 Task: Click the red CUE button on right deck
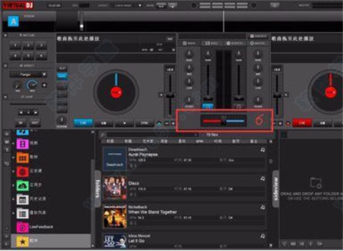[x=302, y=123]
